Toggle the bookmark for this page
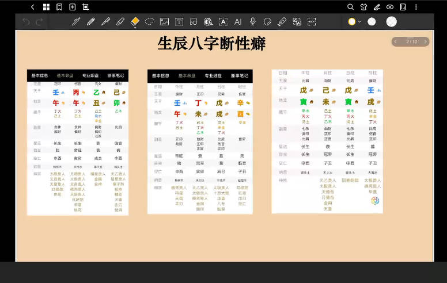 (59, 7)
